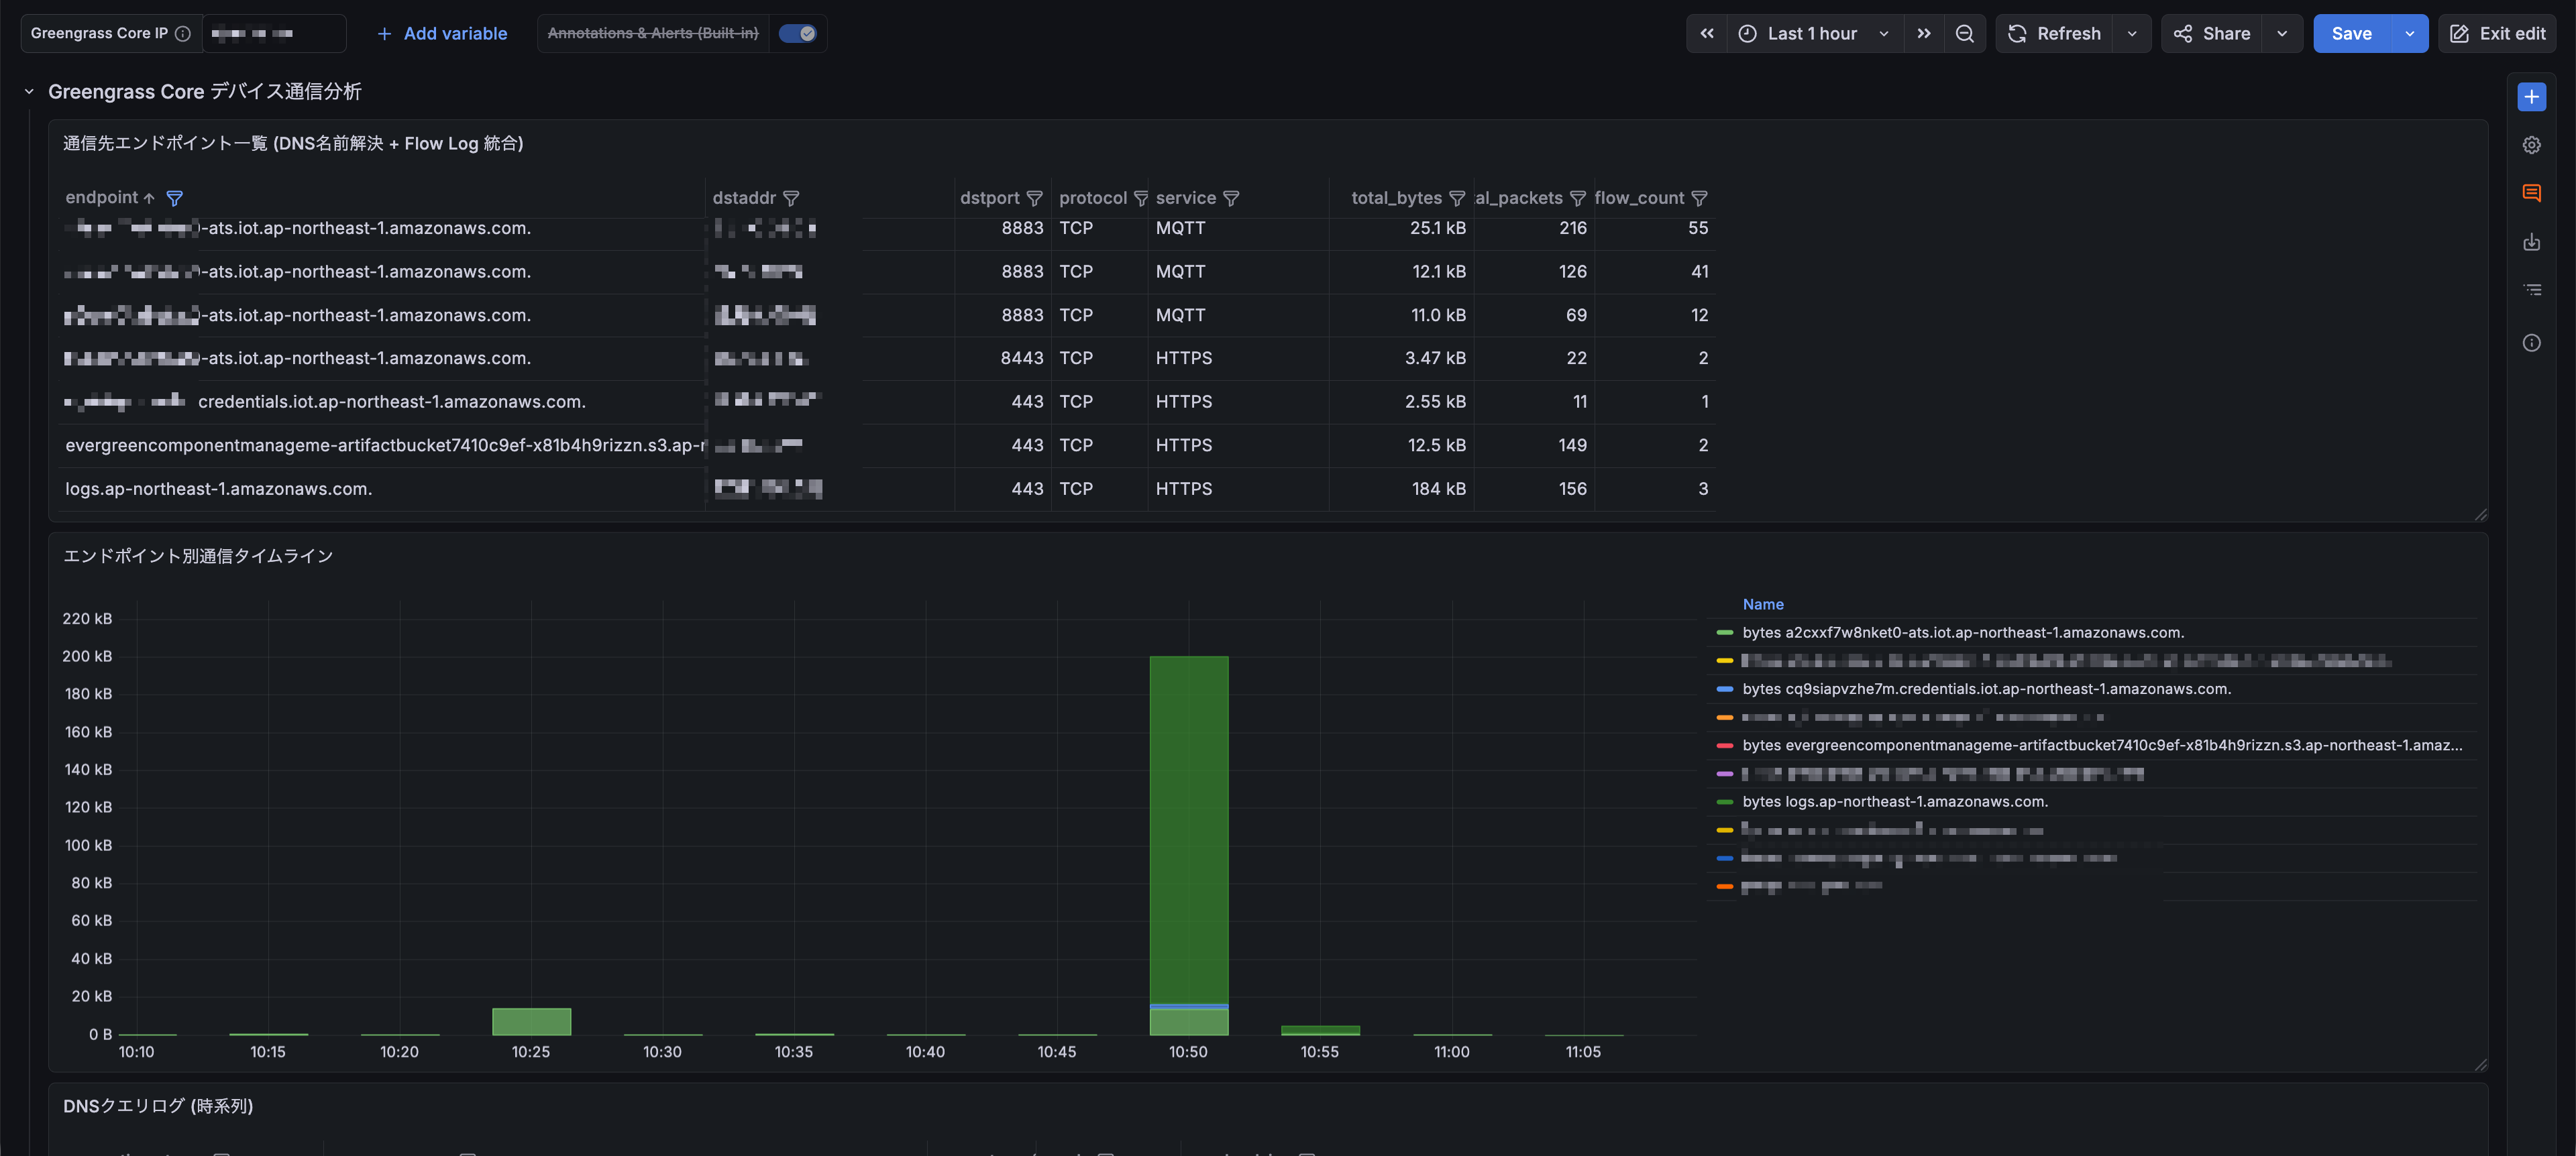Open the Last 1 hour time picker
2576x1156 pixels.
[x=1811, y=33]
